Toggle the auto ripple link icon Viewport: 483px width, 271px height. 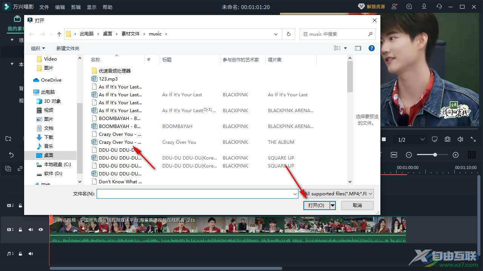[20, 169]
